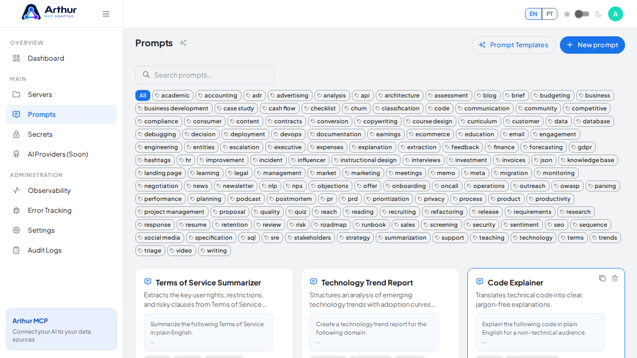Filter prompts by api tag

pyautogui.click(x=363, y=95)
